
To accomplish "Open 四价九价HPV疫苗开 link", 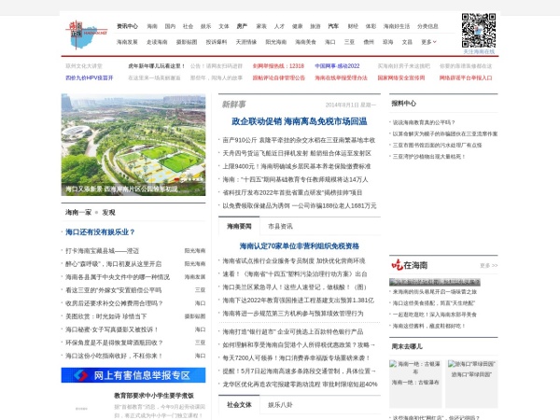I will (x=89, y=77).
